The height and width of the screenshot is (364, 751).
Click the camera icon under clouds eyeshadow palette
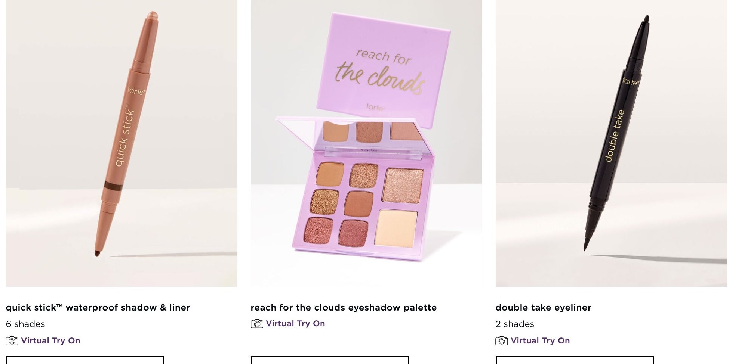click(257, 324)
